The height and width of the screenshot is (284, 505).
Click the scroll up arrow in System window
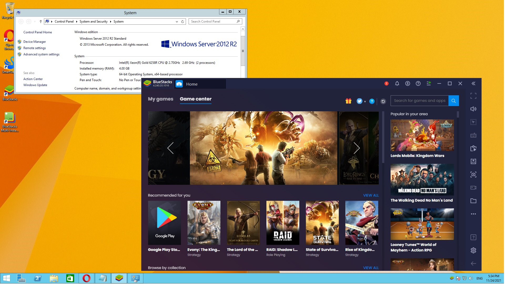coord(243,29)
